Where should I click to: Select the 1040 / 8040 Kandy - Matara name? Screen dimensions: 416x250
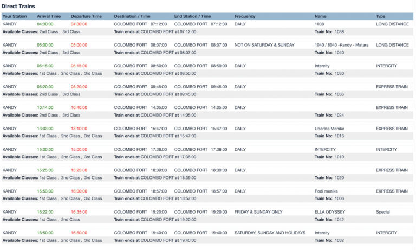click(x=342, y=45)
